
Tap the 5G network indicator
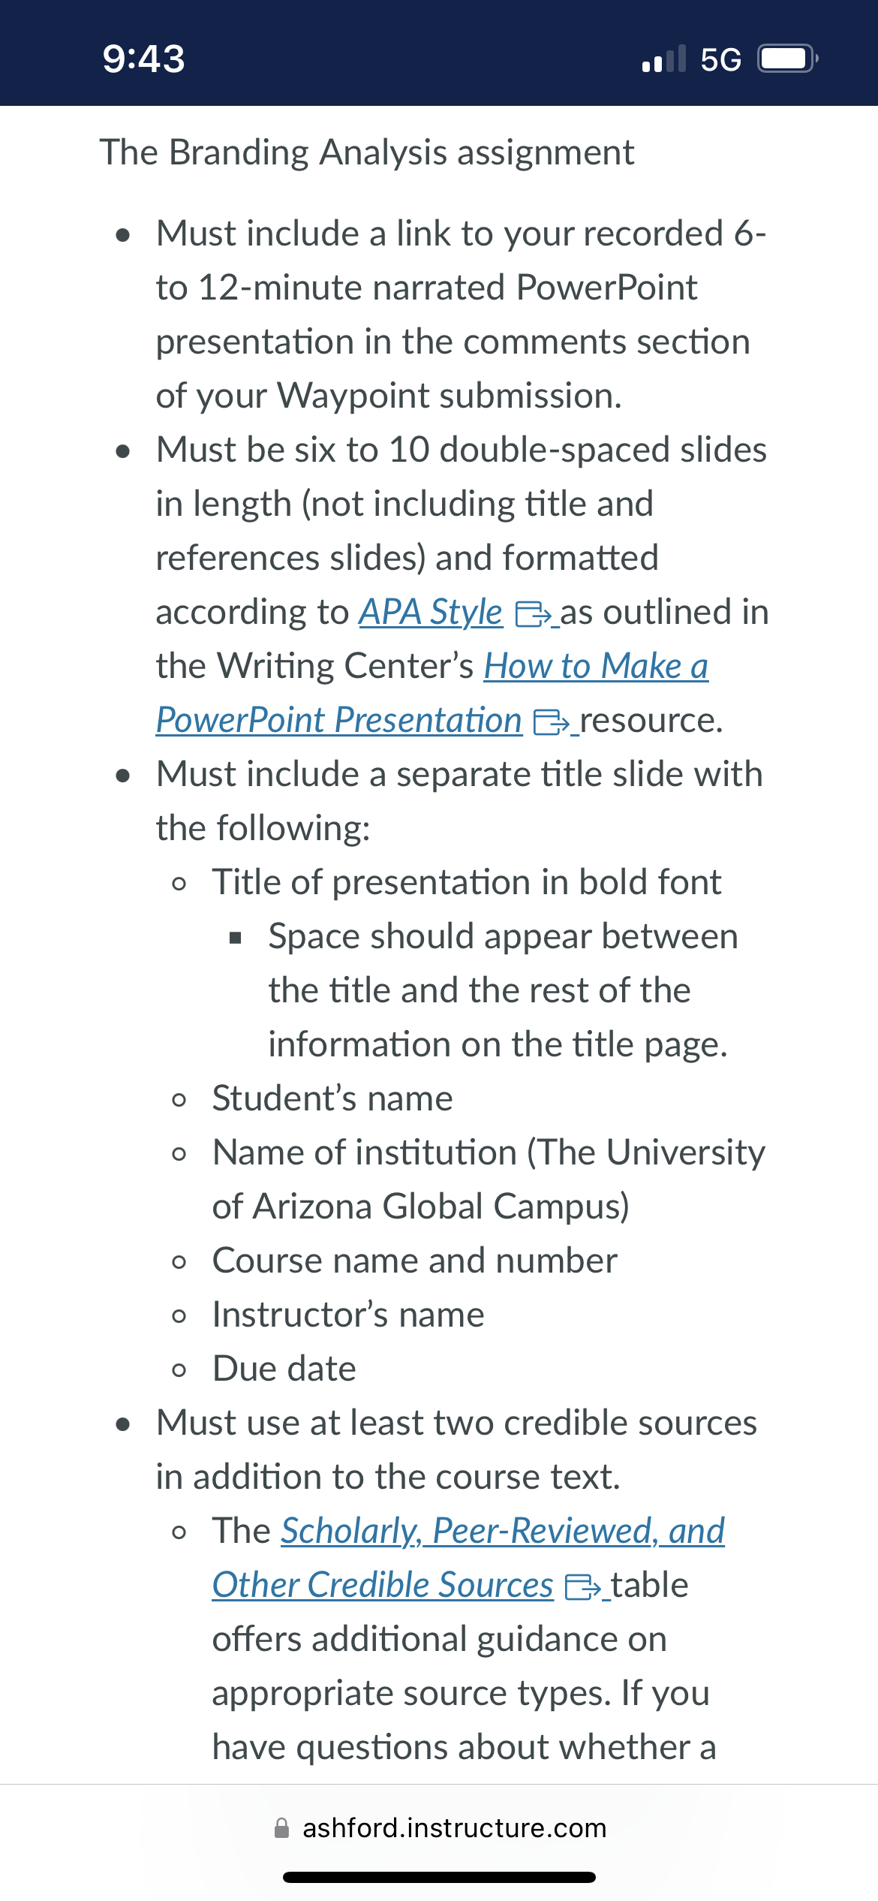tap(720, 59)
